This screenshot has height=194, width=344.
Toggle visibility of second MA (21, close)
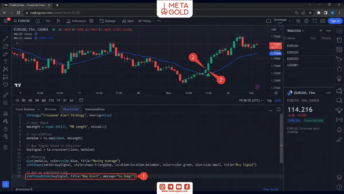click(36, 38)
